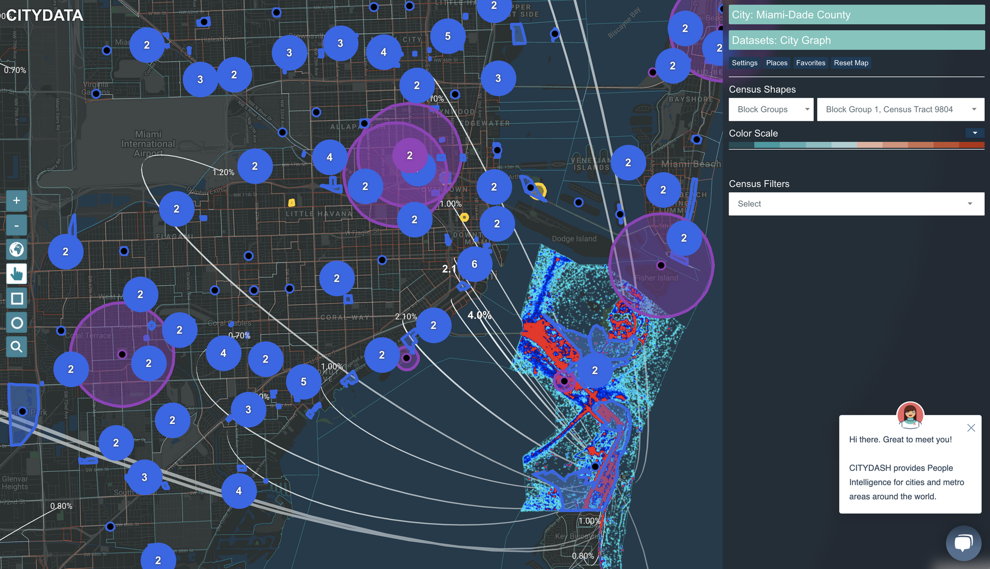Viewport: 990px width, 569px height.
Task: Open the chat bubble widget
Action: 963,543
